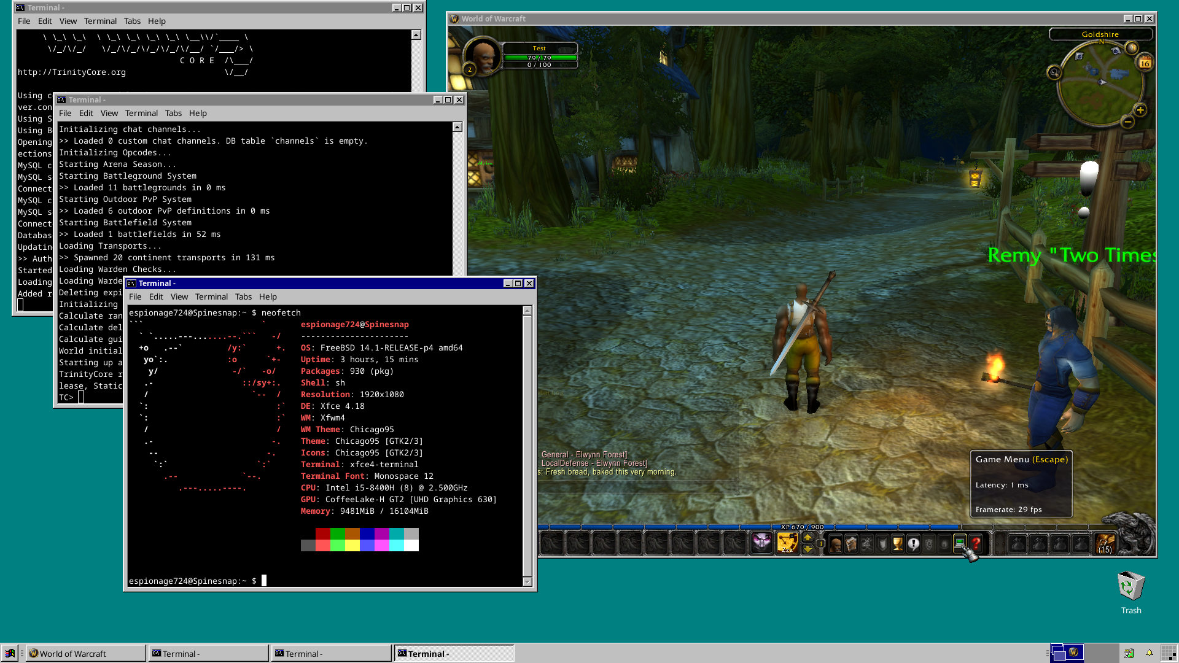Image resolution: width=1179 pixels, height=663 pixels.
Task: Zoom out the minimap with minus button
Action: click(x=1128, y=122)
